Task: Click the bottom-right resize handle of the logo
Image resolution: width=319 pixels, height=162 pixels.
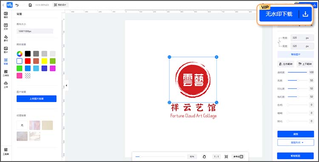Action: [216, 102]
